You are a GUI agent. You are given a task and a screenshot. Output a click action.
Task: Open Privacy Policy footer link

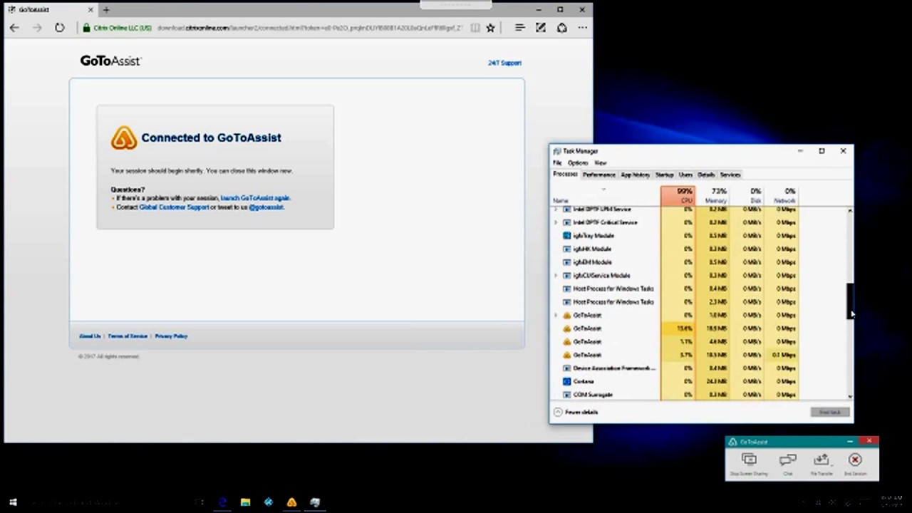point(171,336)
